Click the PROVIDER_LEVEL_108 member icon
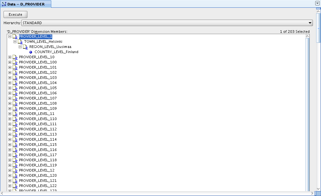The image size is (321, 196). [x=15, y=104]
